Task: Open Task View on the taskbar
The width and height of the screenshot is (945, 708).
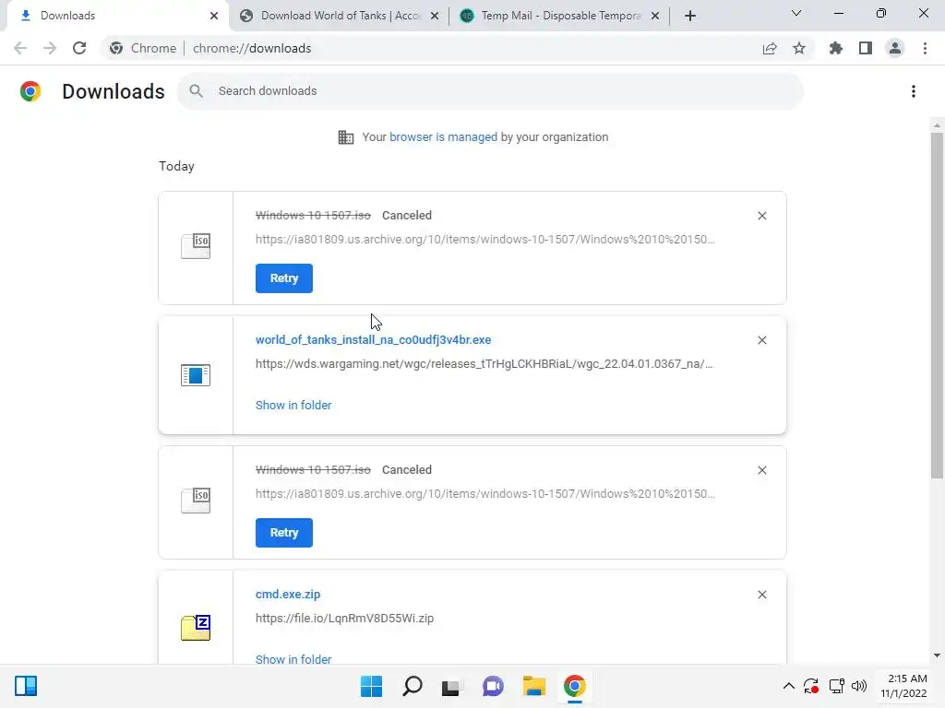Action: 451,686
